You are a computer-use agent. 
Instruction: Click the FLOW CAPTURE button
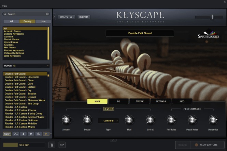[207, 145]
